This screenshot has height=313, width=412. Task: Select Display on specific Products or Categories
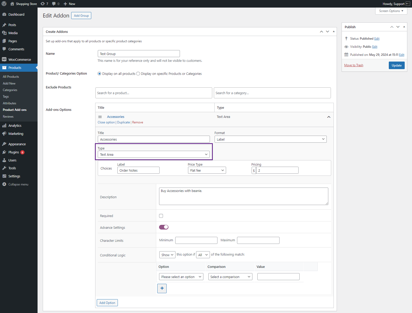coord(138,74)
